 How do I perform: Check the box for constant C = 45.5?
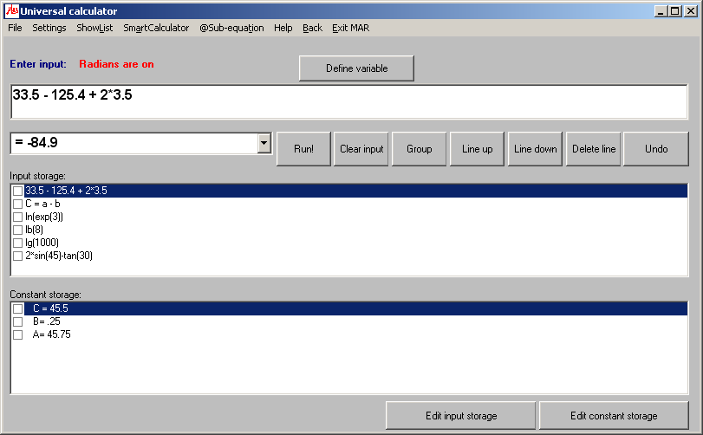(17, 308)
